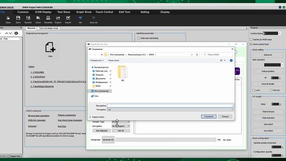The height and width of the screenshot is (161, 286).
Task: Click the Поиск DGUS search field
Action: click(217, 55)
